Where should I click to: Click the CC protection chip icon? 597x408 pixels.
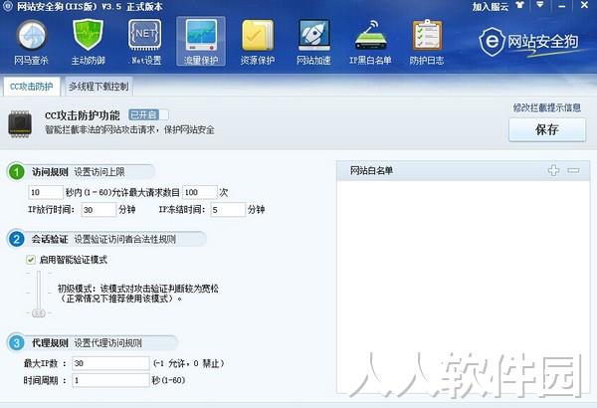[20, 123]
